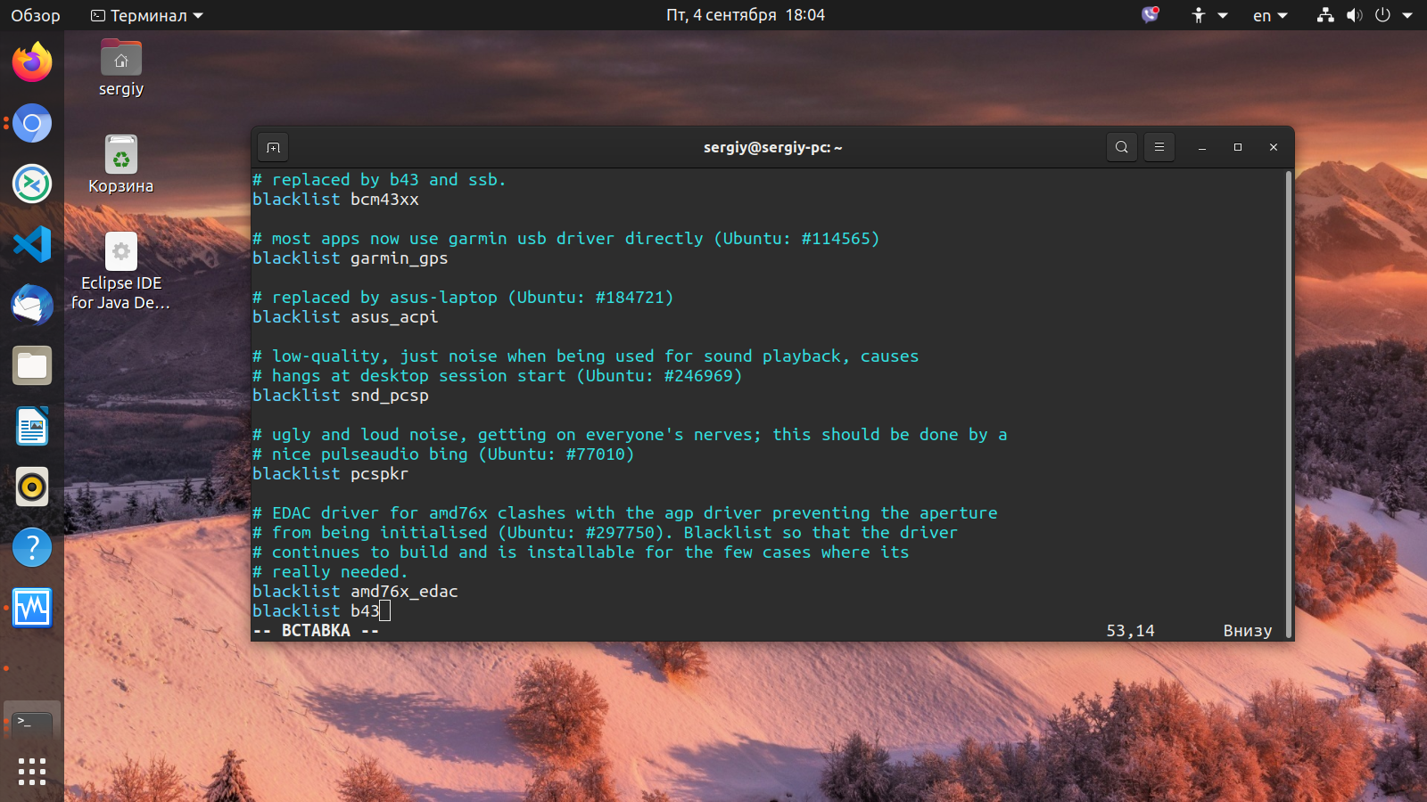Click the line 'blacklist garmin_gps'

click(x=351, y=258)
